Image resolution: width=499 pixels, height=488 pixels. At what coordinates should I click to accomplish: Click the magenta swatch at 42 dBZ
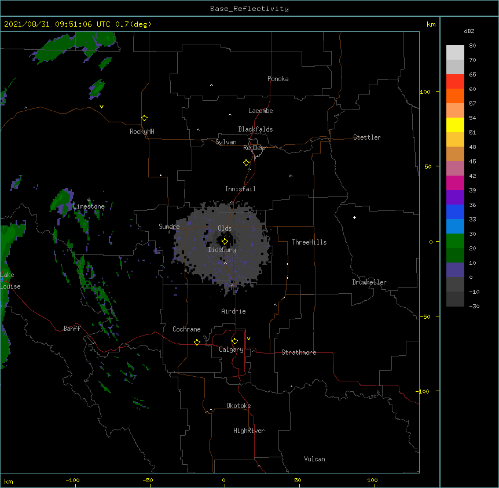tap(455, 183)
